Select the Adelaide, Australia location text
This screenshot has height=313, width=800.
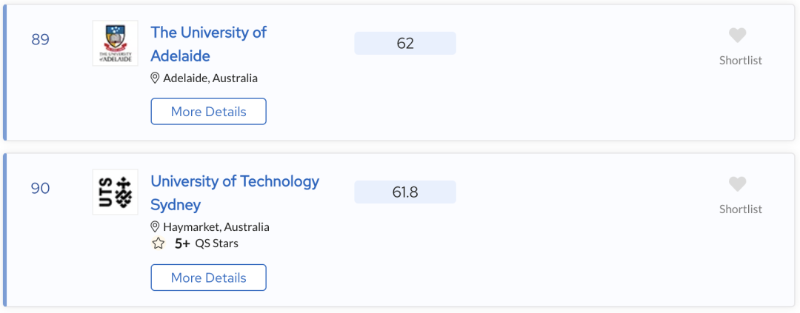click(210, 78)
